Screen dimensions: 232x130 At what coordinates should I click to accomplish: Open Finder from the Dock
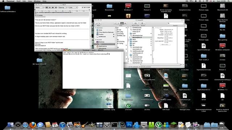click(x=11, y=125)
